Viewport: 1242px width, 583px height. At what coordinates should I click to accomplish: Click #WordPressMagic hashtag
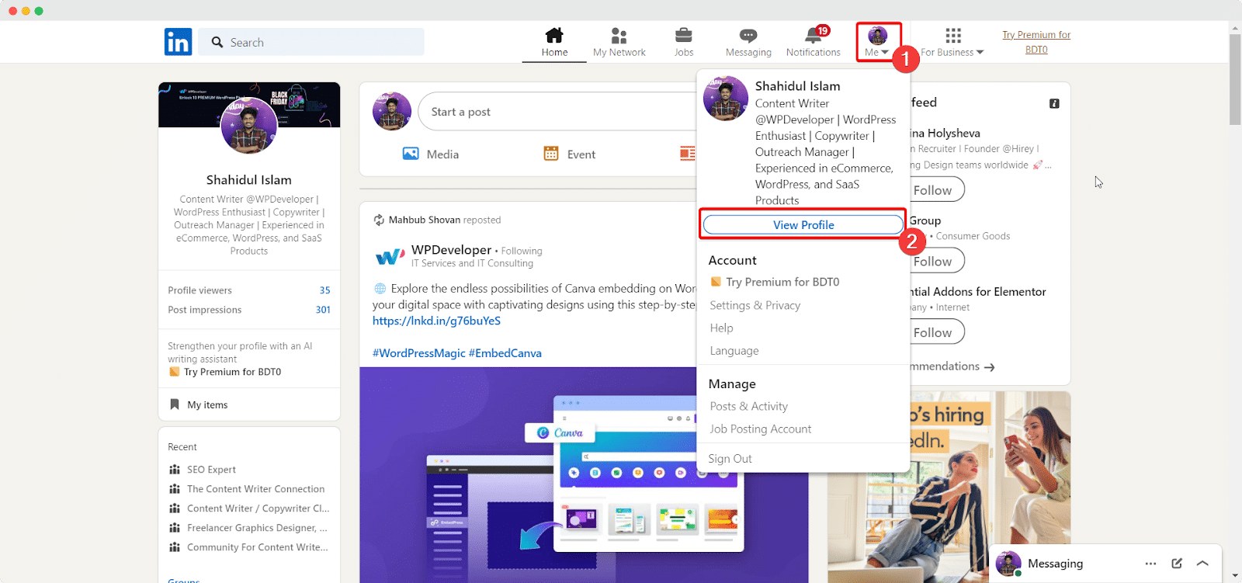(x=419, y=353)
